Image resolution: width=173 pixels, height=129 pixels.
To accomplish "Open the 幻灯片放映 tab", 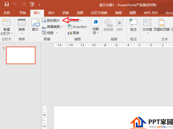I will [99, 13].
